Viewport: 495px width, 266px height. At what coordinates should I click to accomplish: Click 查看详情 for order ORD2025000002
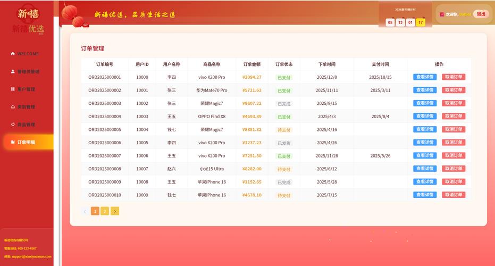425,90
